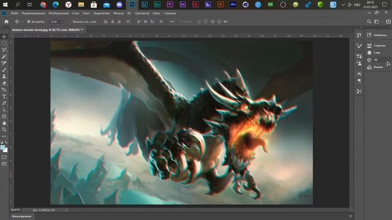This screenshot has width=392, height=220.
Task: Select the Pen tool
Action: point(4,103)
